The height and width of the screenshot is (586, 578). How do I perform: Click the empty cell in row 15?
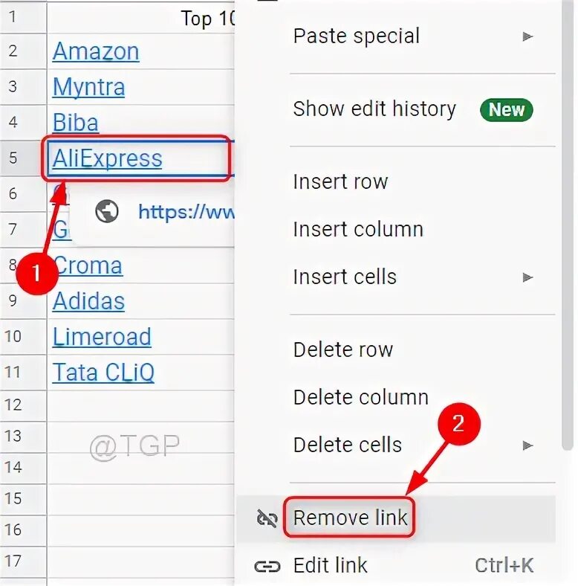tap(140, 500)
